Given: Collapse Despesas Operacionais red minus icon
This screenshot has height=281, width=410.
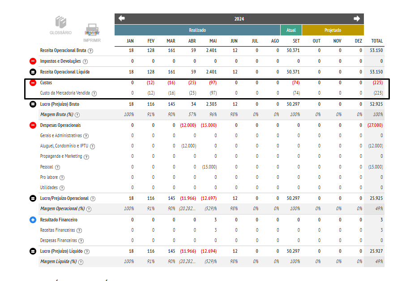Looking at the screenshot, I should (x=33, y=125).
